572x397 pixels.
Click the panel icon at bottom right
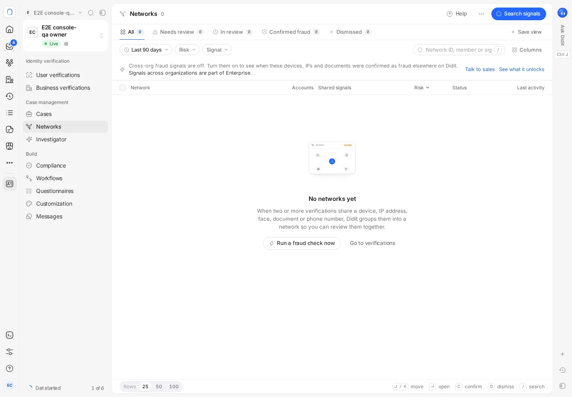click(x=562, y=386)
